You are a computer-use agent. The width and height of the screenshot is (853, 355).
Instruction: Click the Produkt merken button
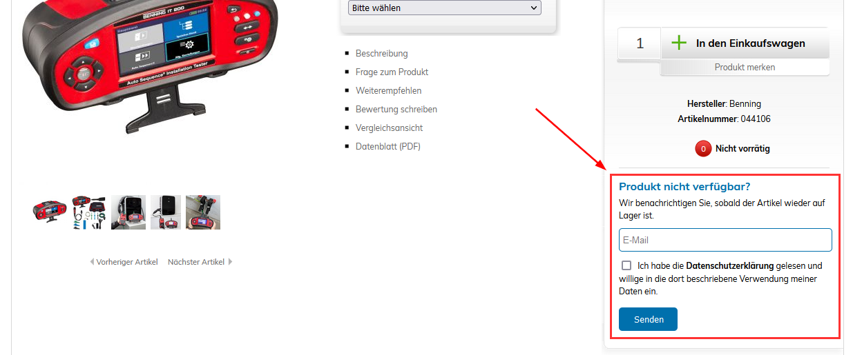pos(745,68)
